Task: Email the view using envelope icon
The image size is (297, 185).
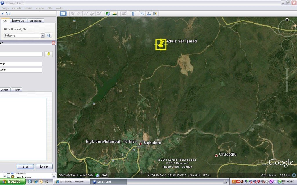Action: click(x=142, y=14)
